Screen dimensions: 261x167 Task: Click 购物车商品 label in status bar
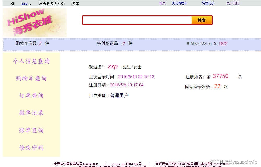click(x=26, y=43)
